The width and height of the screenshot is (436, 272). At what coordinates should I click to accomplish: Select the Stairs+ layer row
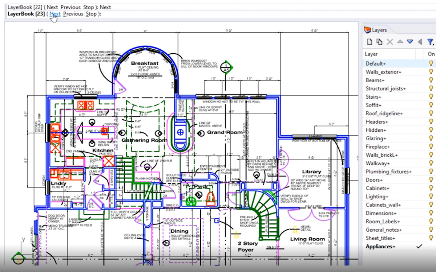pos(374,97)
